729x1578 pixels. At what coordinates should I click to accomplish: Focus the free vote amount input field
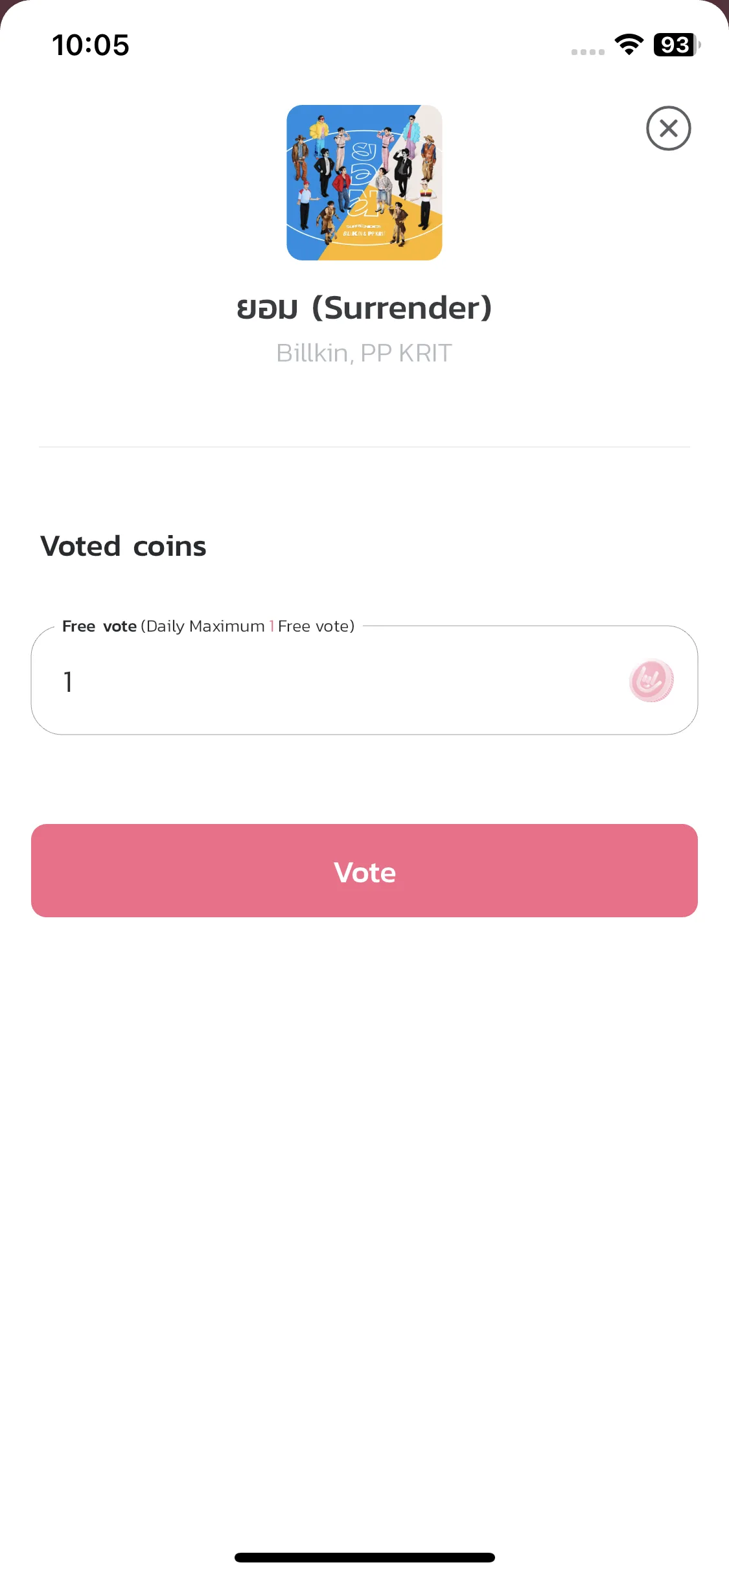tap(364, 680)
